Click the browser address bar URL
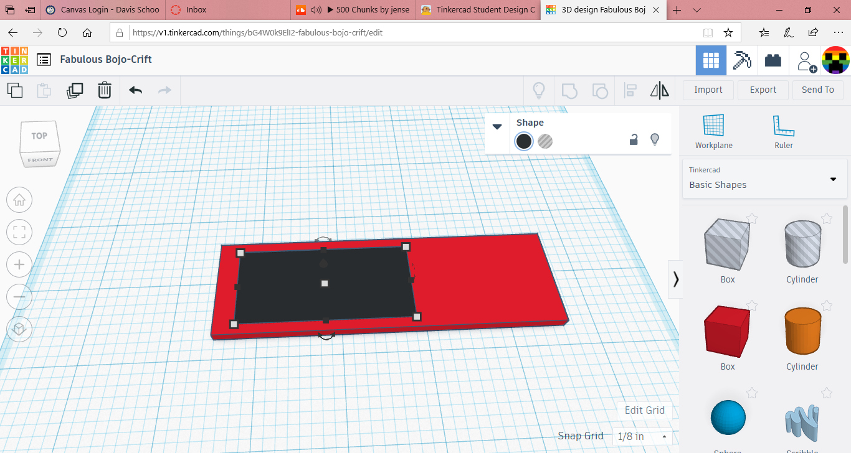Image resolution: width=851 pixels, height=453 pixels. (x=258, y=33)
